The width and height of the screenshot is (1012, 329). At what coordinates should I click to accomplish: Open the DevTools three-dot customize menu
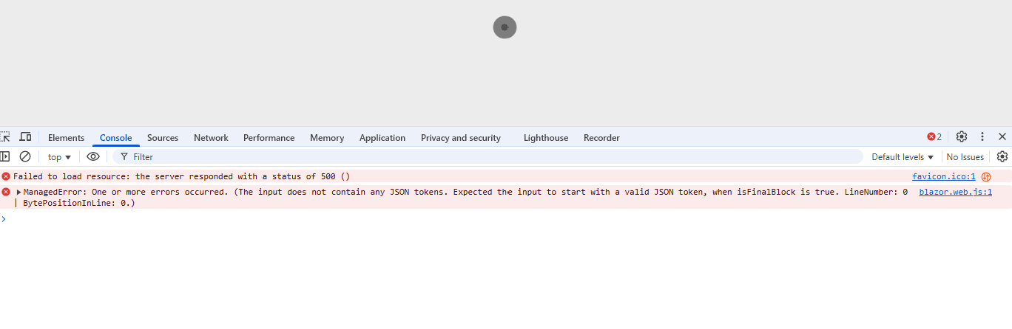click(x=982, y=137)
